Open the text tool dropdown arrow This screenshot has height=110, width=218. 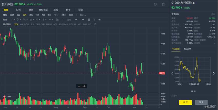[52, 20]
